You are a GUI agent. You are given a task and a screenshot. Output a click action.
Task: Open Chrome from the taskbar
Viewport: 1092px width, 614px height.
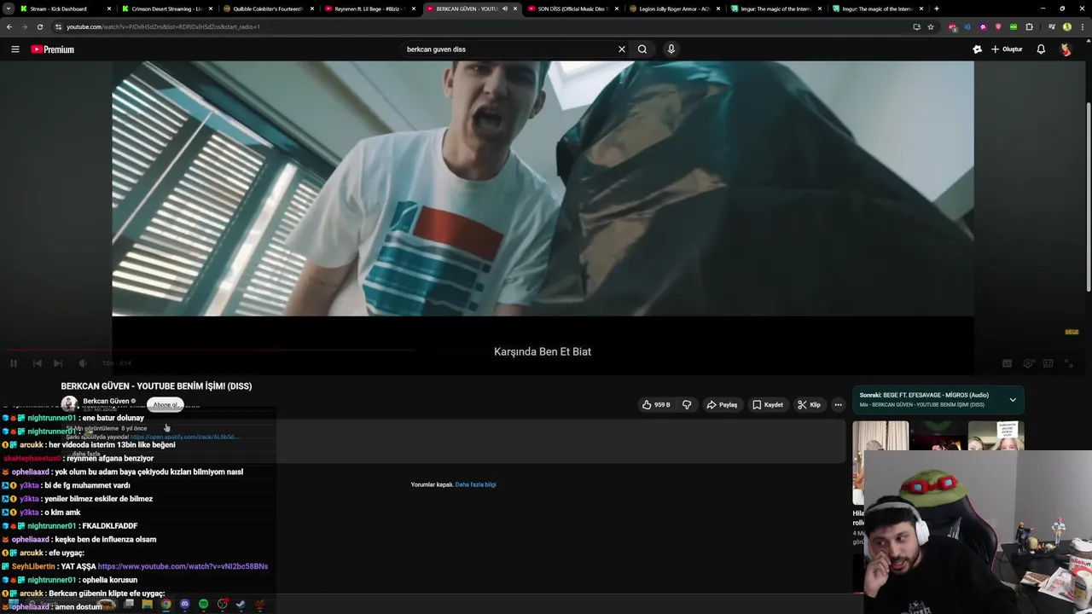166,605
